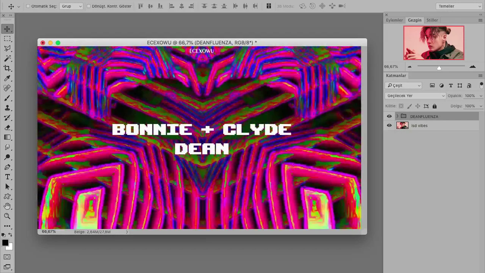Open the tool preset picker arrow
485x273 pixels.
pos(19,6)
